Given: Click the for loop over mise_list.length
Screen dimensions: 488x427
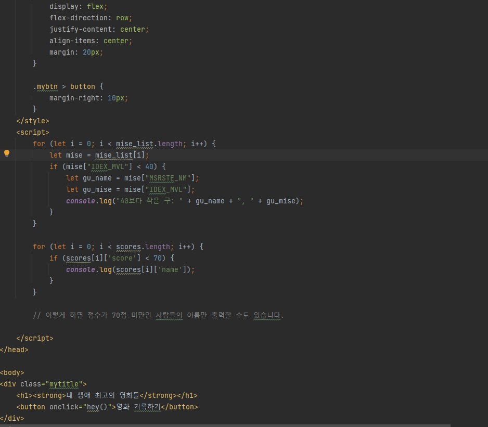Looking at the screenshot, I should [x=124, y=144].
